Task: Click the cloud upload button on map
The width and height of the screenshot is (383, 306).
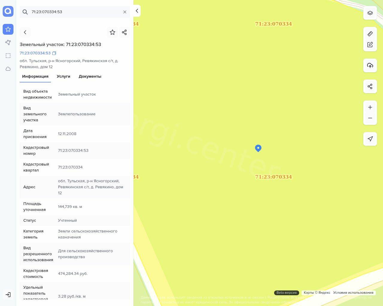Action: point(370,65)
